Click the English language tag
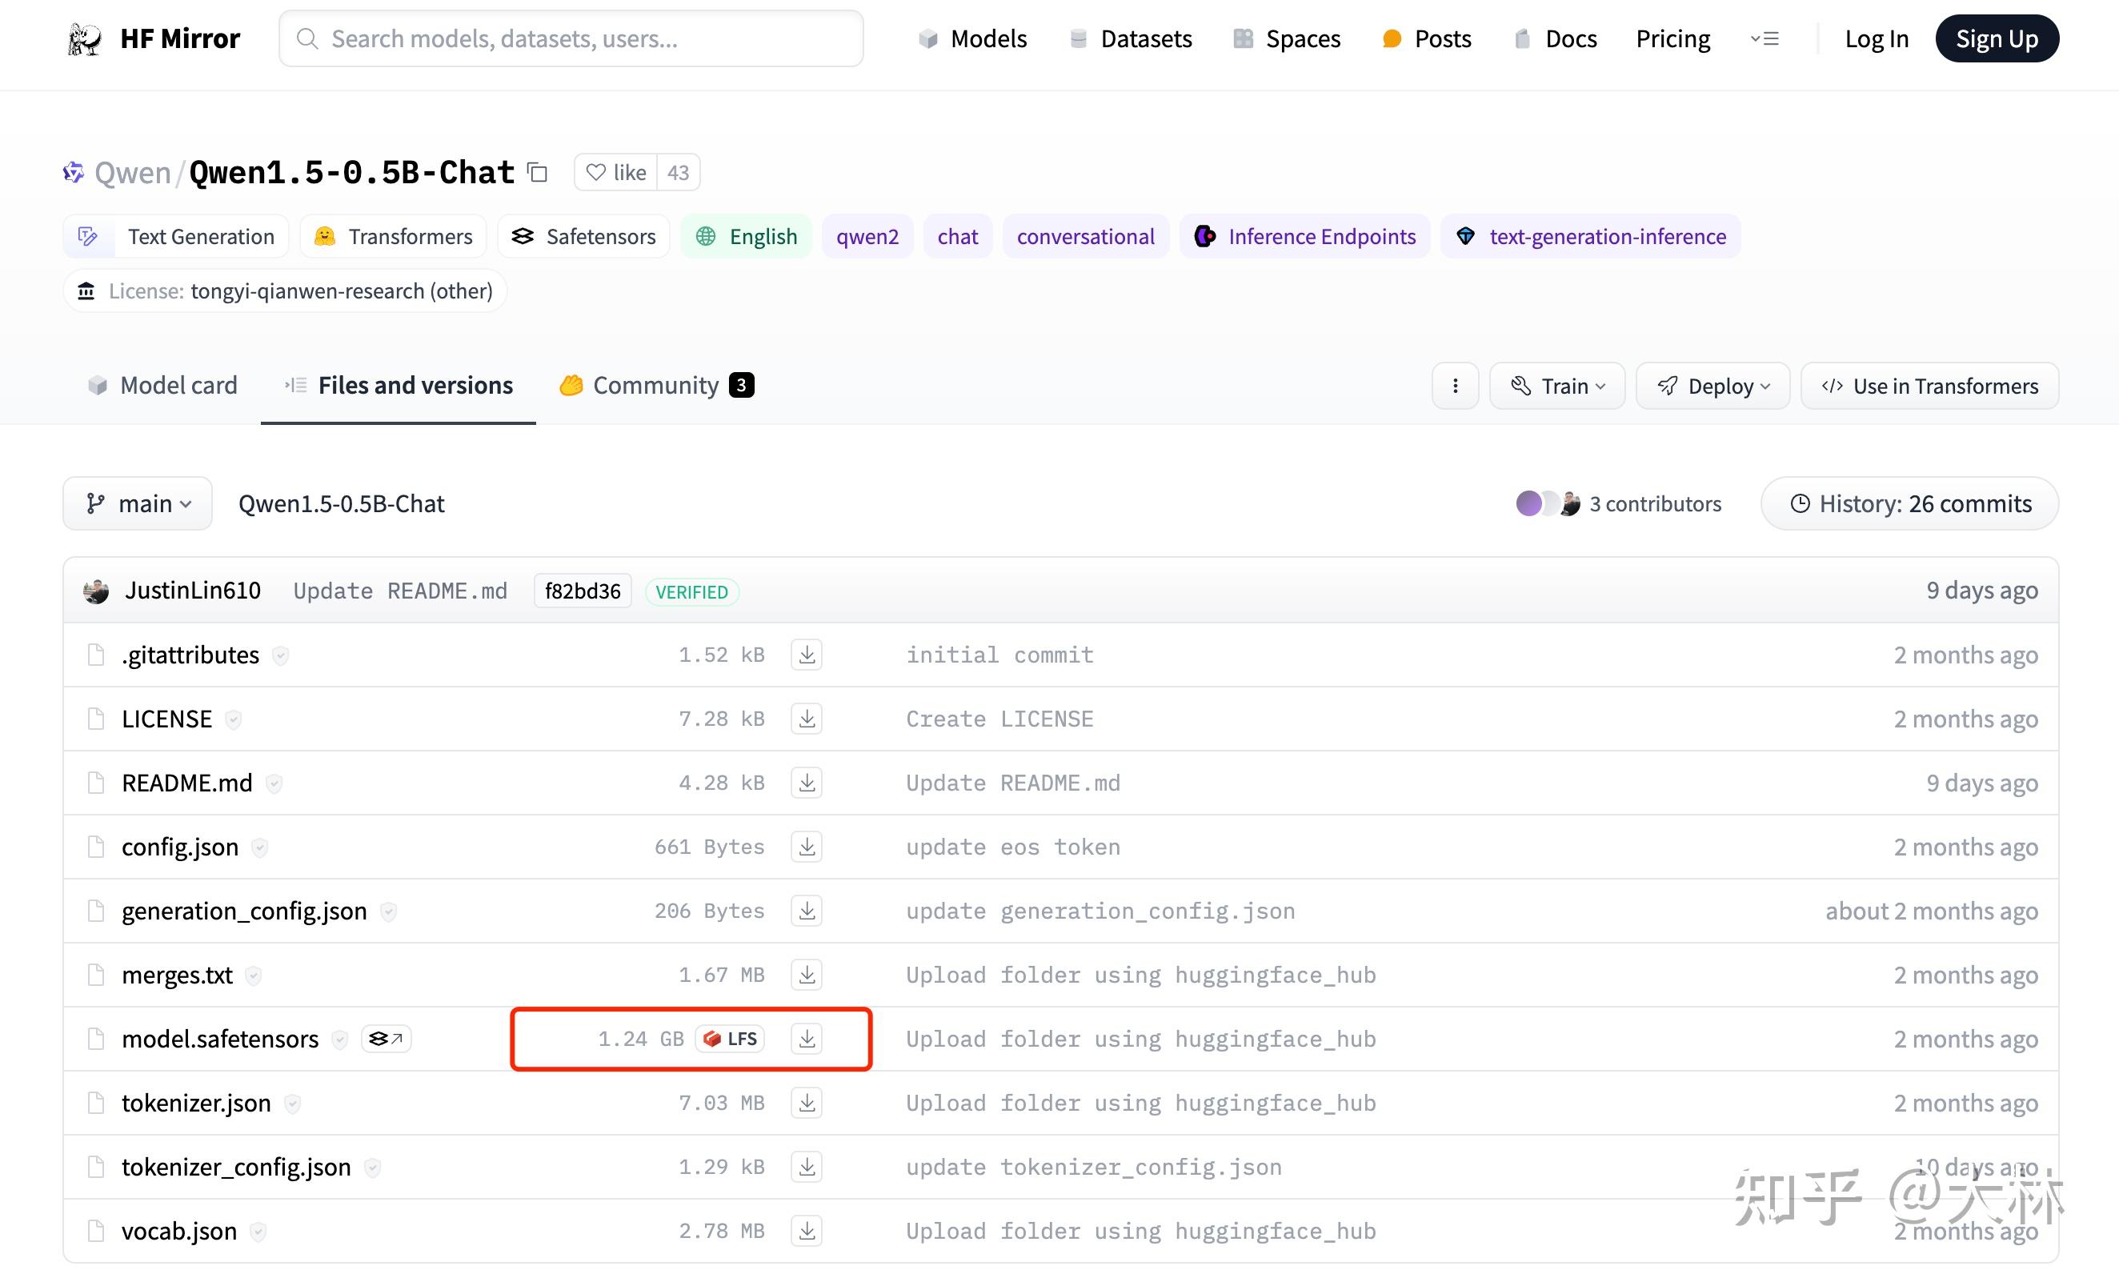The image size is (2119, 1282). [x=747, y=236]
